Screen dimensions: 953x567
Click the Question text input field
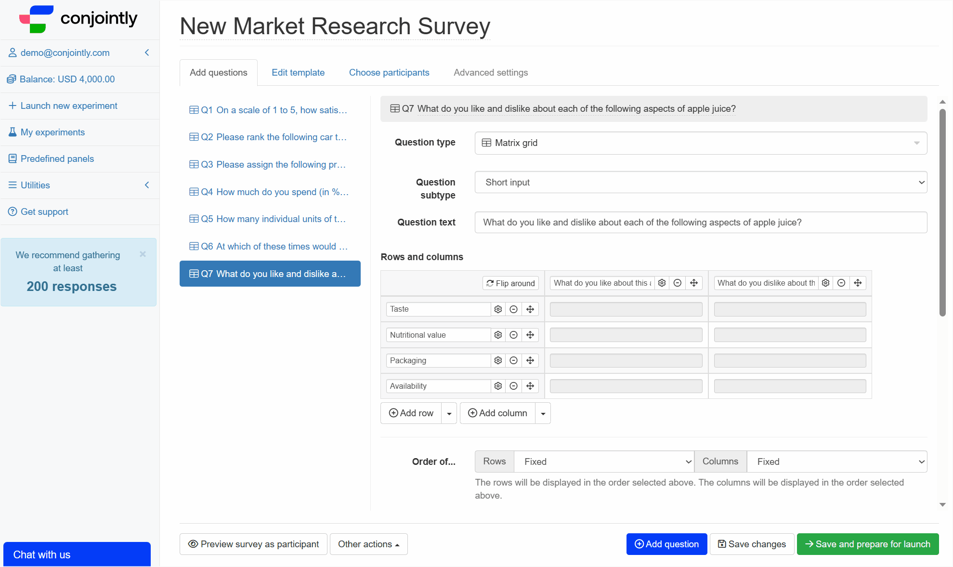[701, 223]
